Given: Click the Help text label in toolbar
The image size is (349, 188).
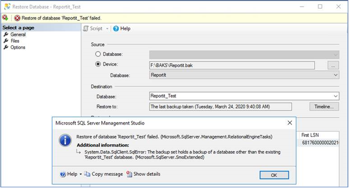Looking at the screenshot, I should (x=125, y=29).
